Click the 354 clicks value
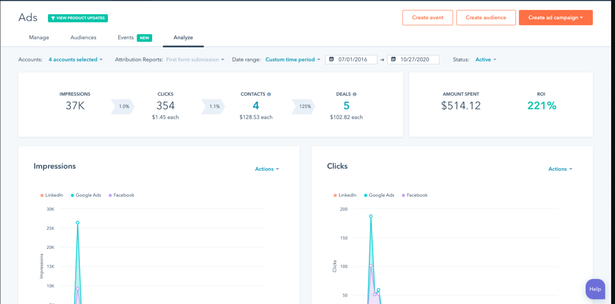 [166, 106]
